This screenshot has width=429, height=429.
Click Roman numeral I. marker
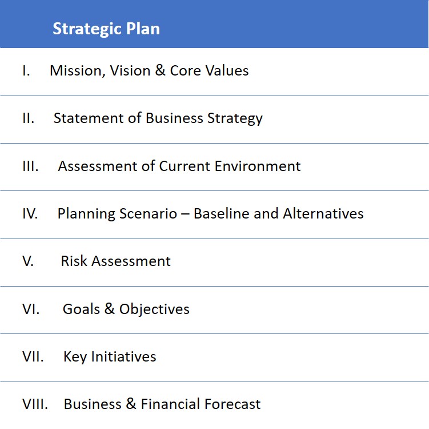coord(26,71)
